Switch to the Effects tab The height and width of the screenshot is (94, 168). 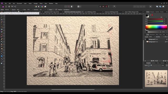(x=157, y=34)
